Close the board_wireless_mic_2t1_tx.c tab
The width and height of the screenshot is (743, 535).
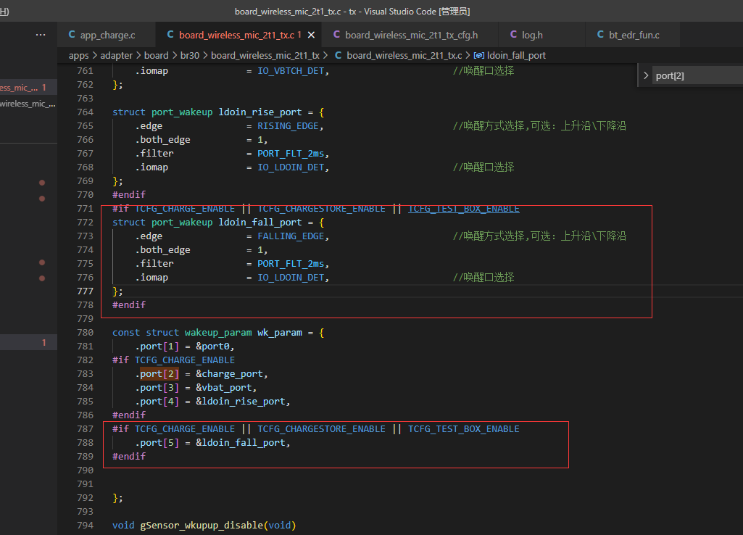pos(311,35)
